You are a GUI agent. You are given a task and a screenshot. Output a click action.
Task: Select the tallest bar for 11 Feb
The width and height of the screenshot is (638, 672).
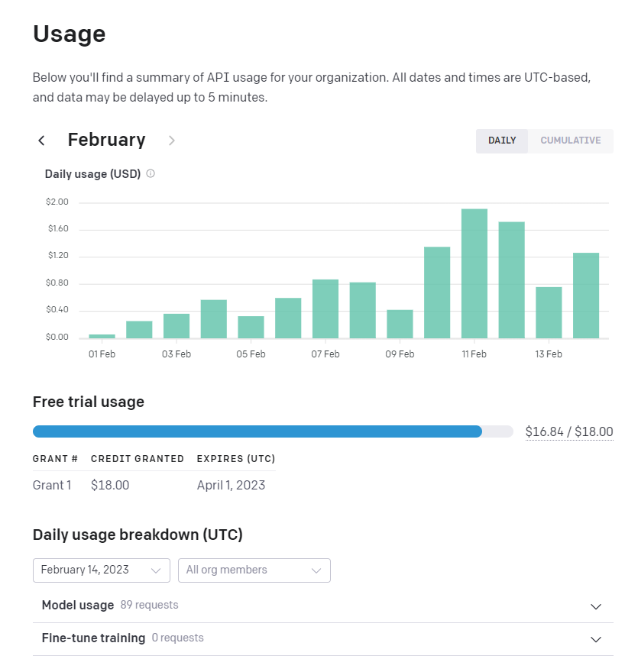pyautogui.click(x=474, y=273)
